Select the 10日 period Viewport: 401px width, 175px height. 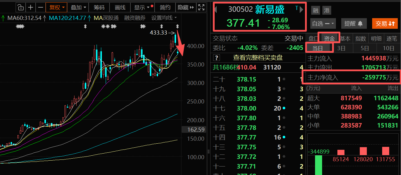(389, 48)
